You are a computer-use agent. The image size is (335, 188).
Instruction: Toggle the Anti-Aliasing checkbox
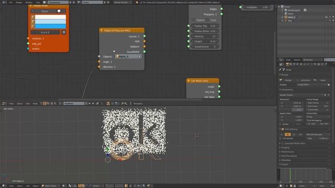283,129
